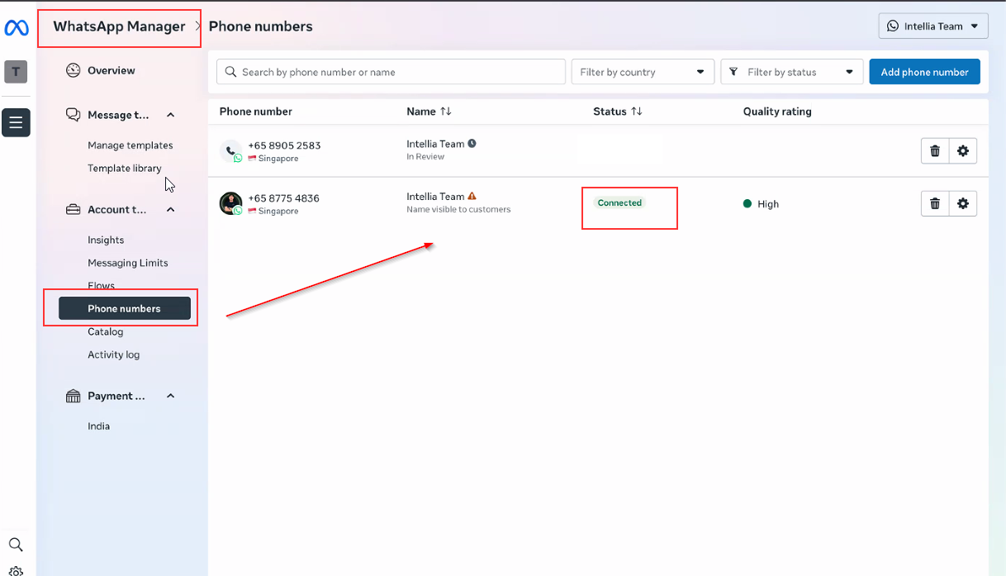
Task: Open Template library
Action: click(125, 169)
